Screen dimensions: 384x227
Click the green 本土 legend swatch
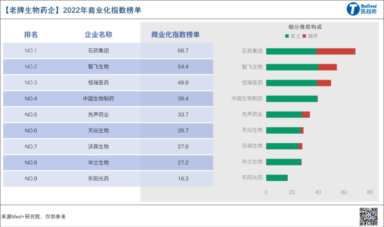pos(287,36)
